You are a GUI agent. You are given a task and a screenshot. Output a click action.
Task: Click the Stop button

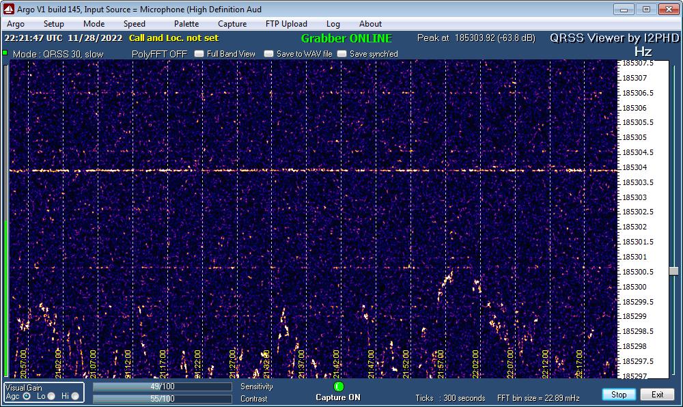[619, 395]
